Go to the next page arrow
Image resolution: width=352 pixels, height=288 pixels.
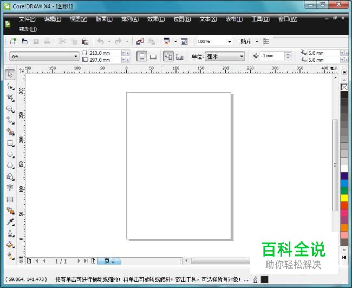pyautogui.click(x=79, y=261)
